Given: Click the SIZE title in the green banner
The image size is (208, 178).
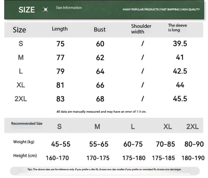Looking at the screenshot, I should [27, 10].
